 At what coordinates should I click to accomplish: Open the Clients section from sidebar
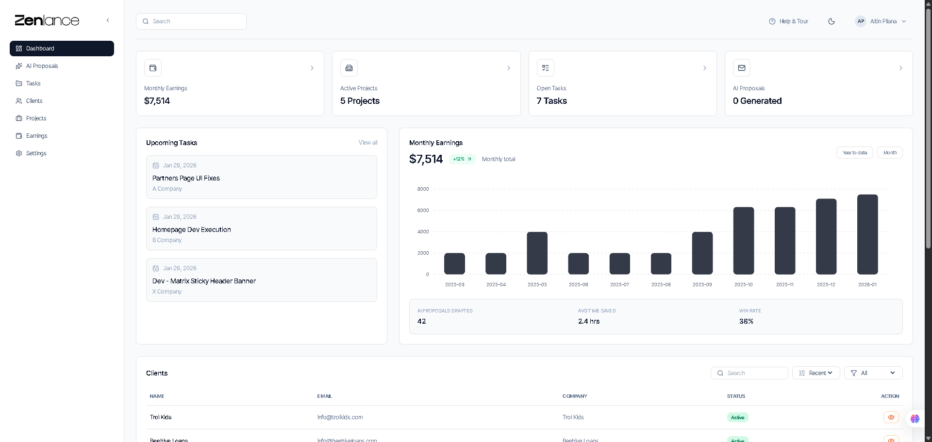(x=33, y=101)
